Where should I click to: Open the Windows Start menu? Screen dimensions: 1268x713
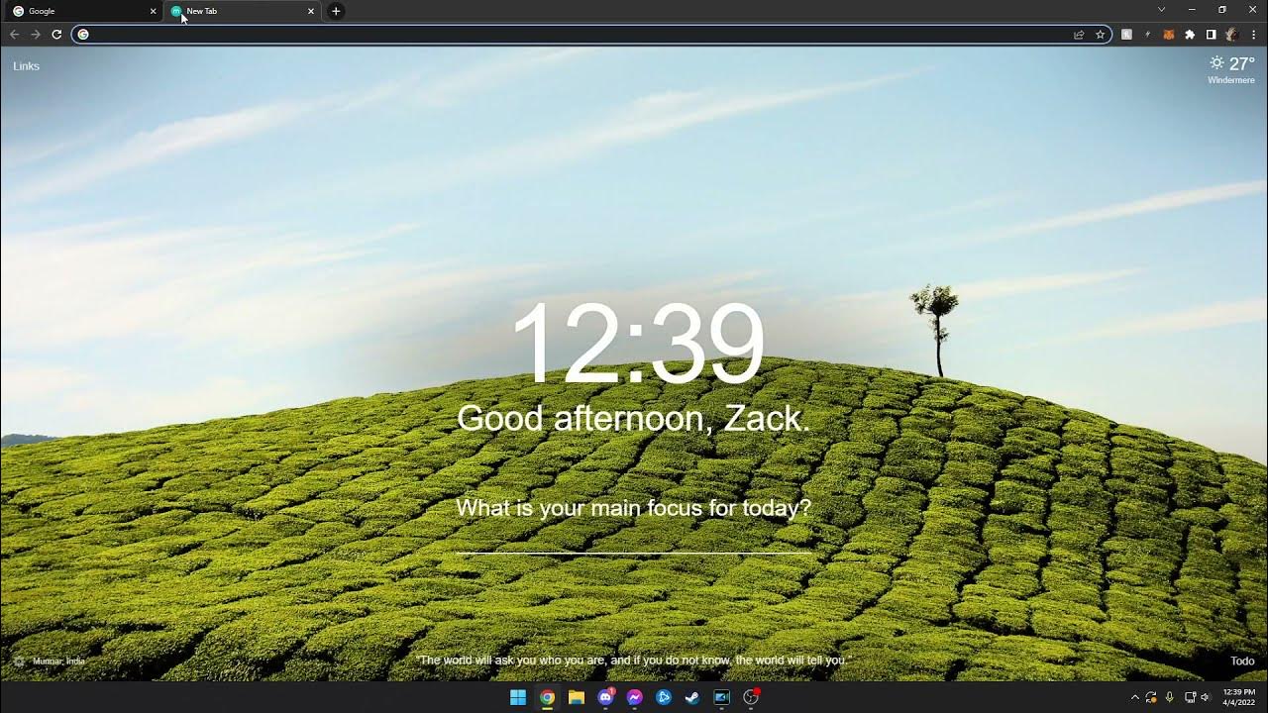[x=518, y=697]
